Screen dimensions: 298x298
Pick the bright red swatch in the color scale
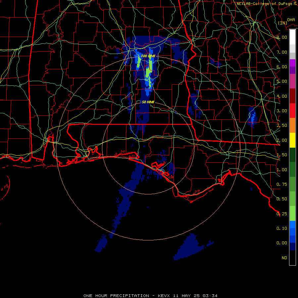[292, 111]
